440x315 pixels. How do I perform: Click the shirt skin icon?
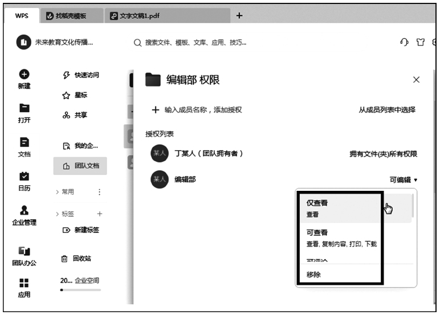pos(422,43)
